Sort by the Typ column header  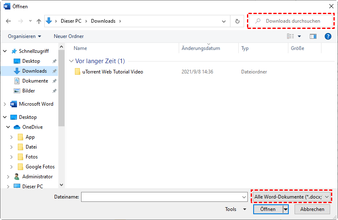(x=245, y=48)
